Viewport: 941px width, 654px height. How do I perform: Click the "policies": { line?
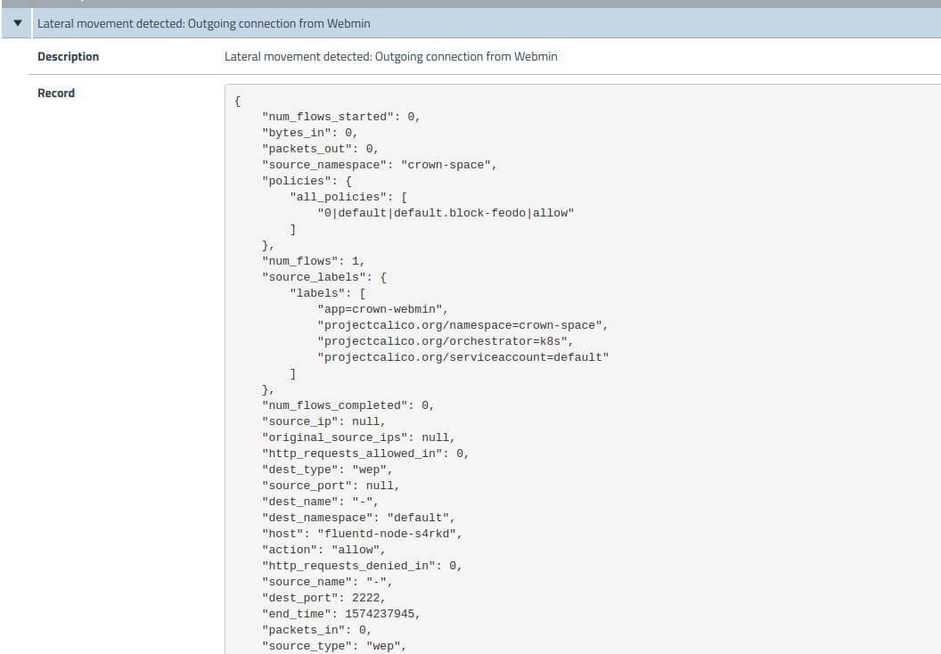307,181
